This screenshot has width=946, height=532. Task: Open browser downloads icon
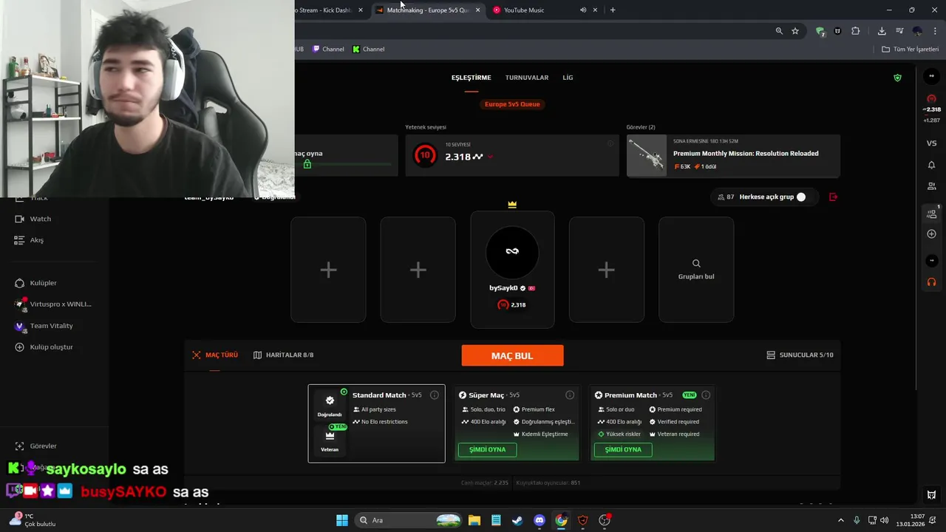(882, 31)
